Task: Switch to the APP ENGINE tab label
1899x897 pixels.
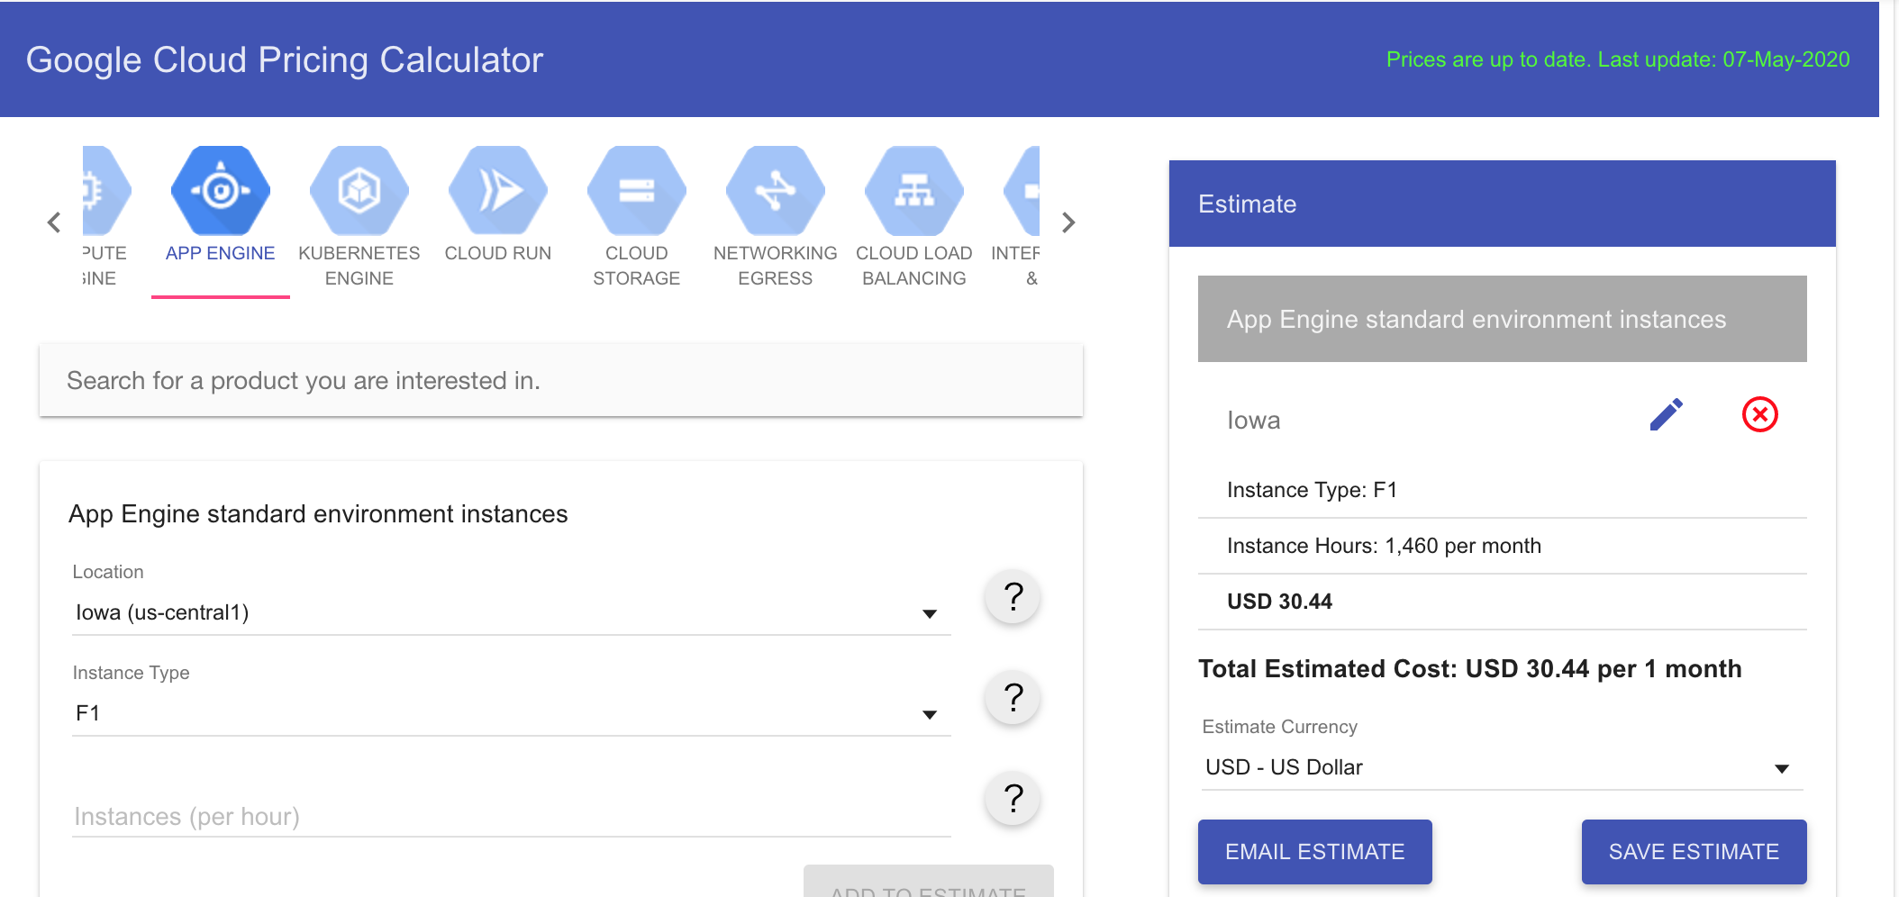Action: [x=221, y=253]
